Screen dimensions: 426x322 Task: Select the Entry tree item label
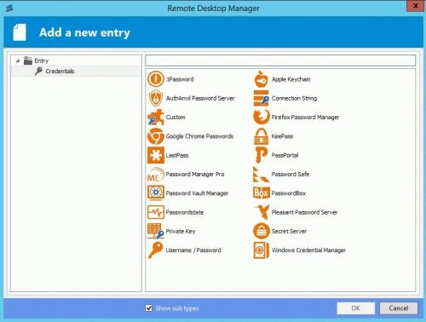[42, 60]
